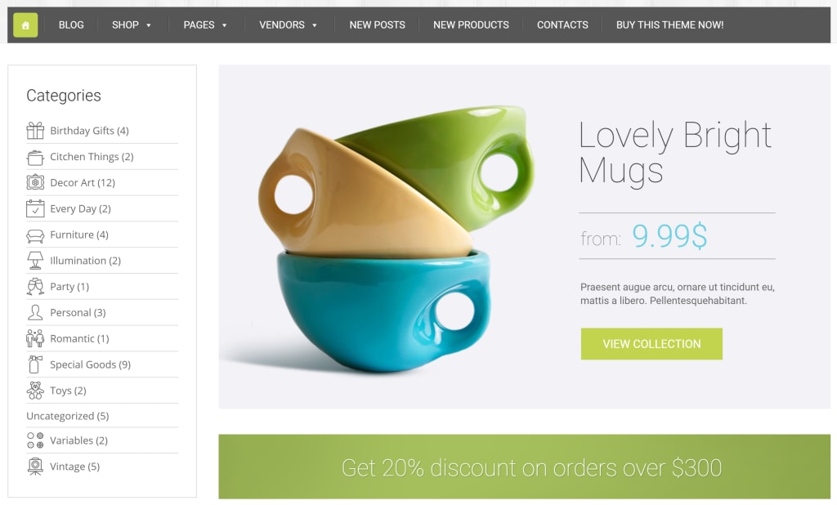Open the Vendors dropdown arrow
The height and width of the screenshot is (505, 837).
315,25
